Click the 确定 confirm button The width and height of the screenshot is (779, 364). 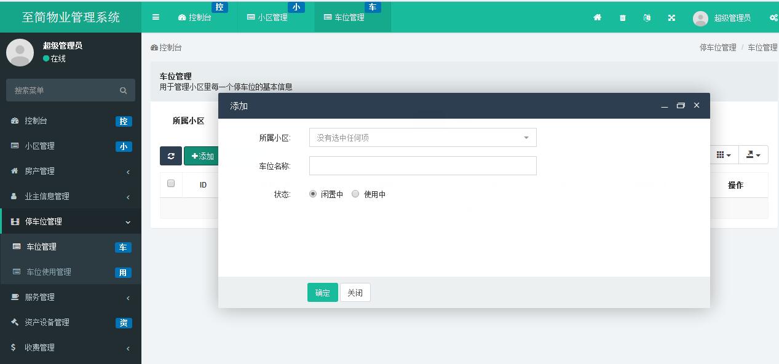(x=322, y=292)
